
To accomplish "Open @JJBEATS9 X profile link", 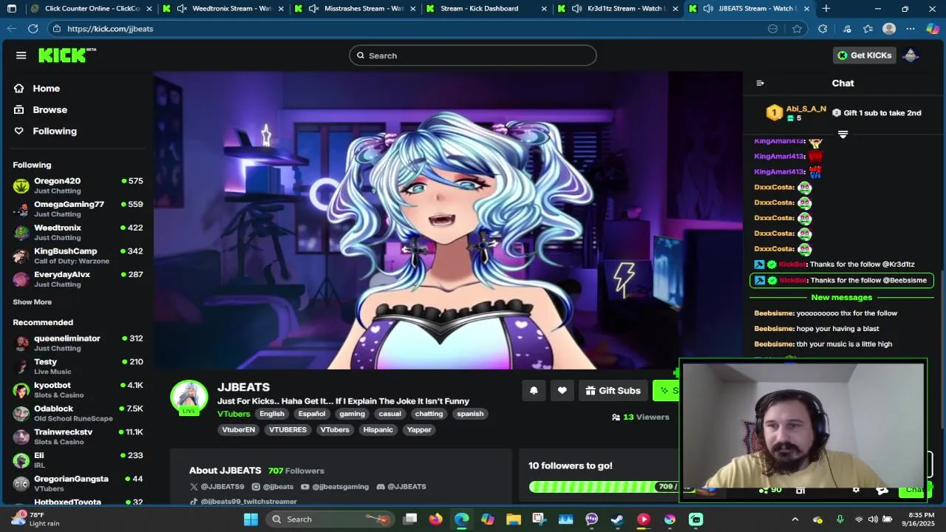I will click(x=217, y=487).
